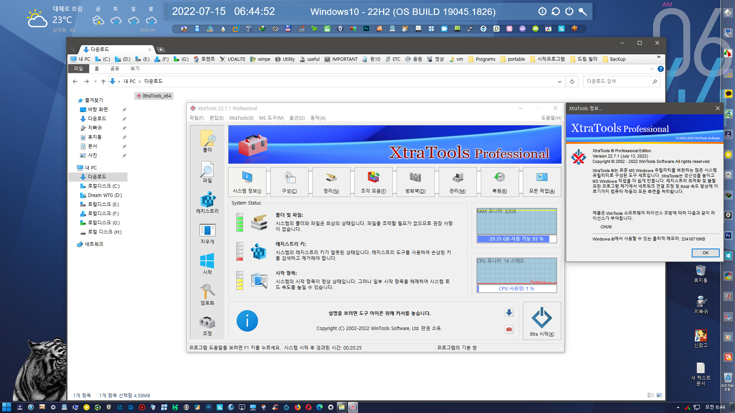This screenshot has height=413, width=735.
Task: Click the red toolbox small icon
Action: 509,329
